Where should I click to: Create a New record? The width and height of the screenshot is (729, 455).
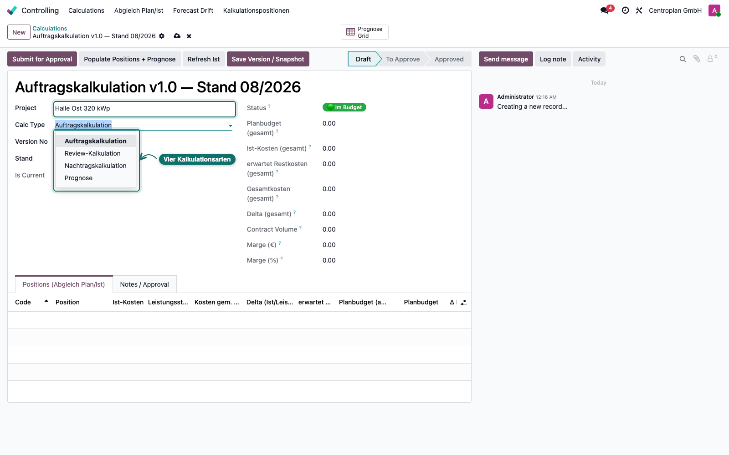coord(19,32)
